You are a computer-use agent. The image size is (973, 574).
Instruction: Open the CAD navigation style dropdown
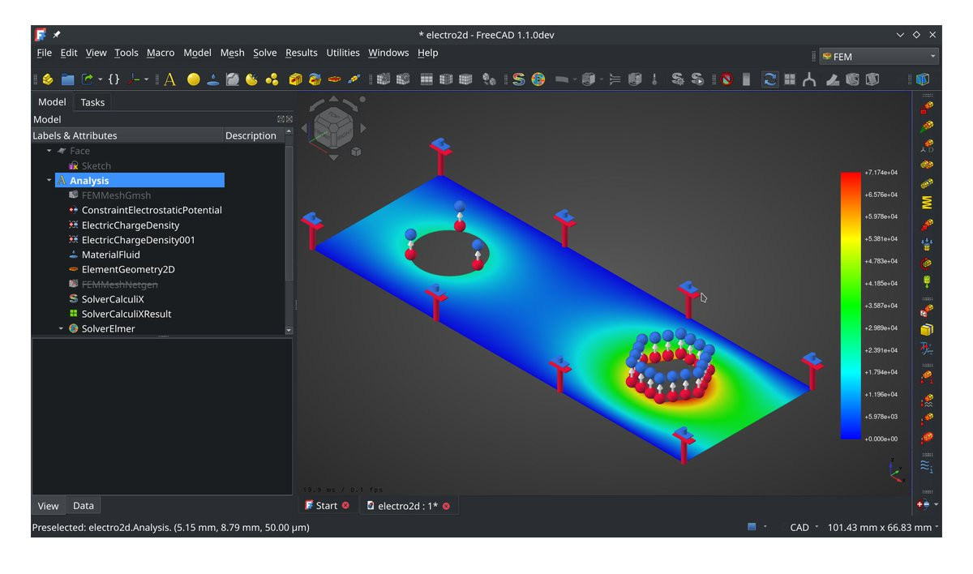click(804, 527)
